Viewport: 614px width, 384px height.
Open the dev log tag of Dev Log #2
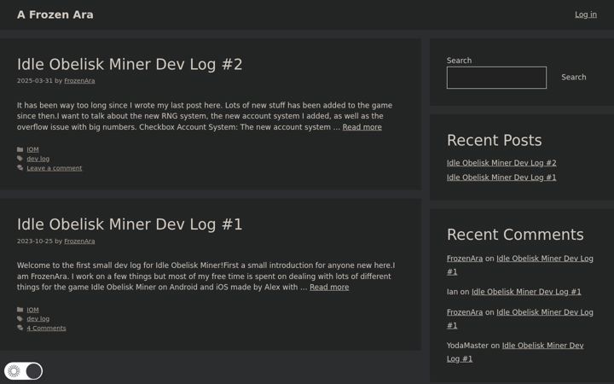38,159
